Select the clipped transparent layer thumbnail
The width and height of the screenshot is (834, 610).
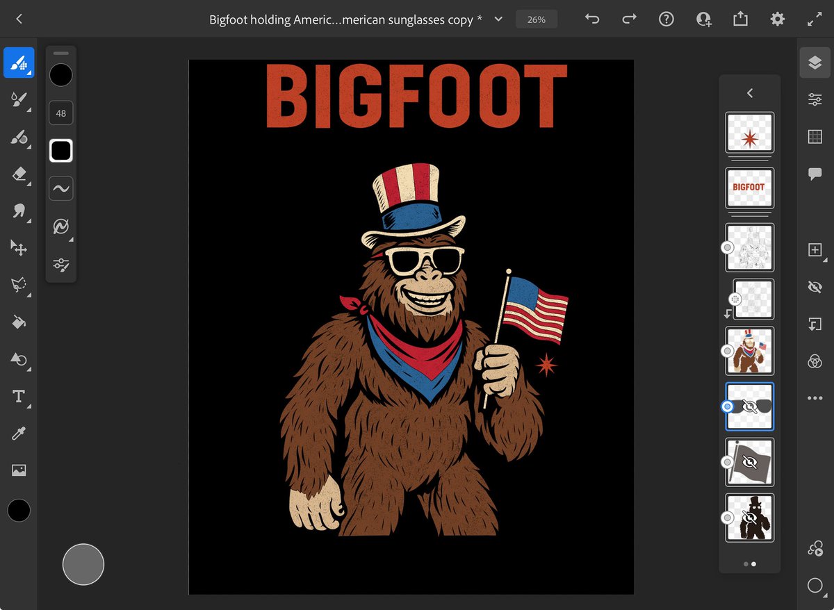tap(753, 299)
